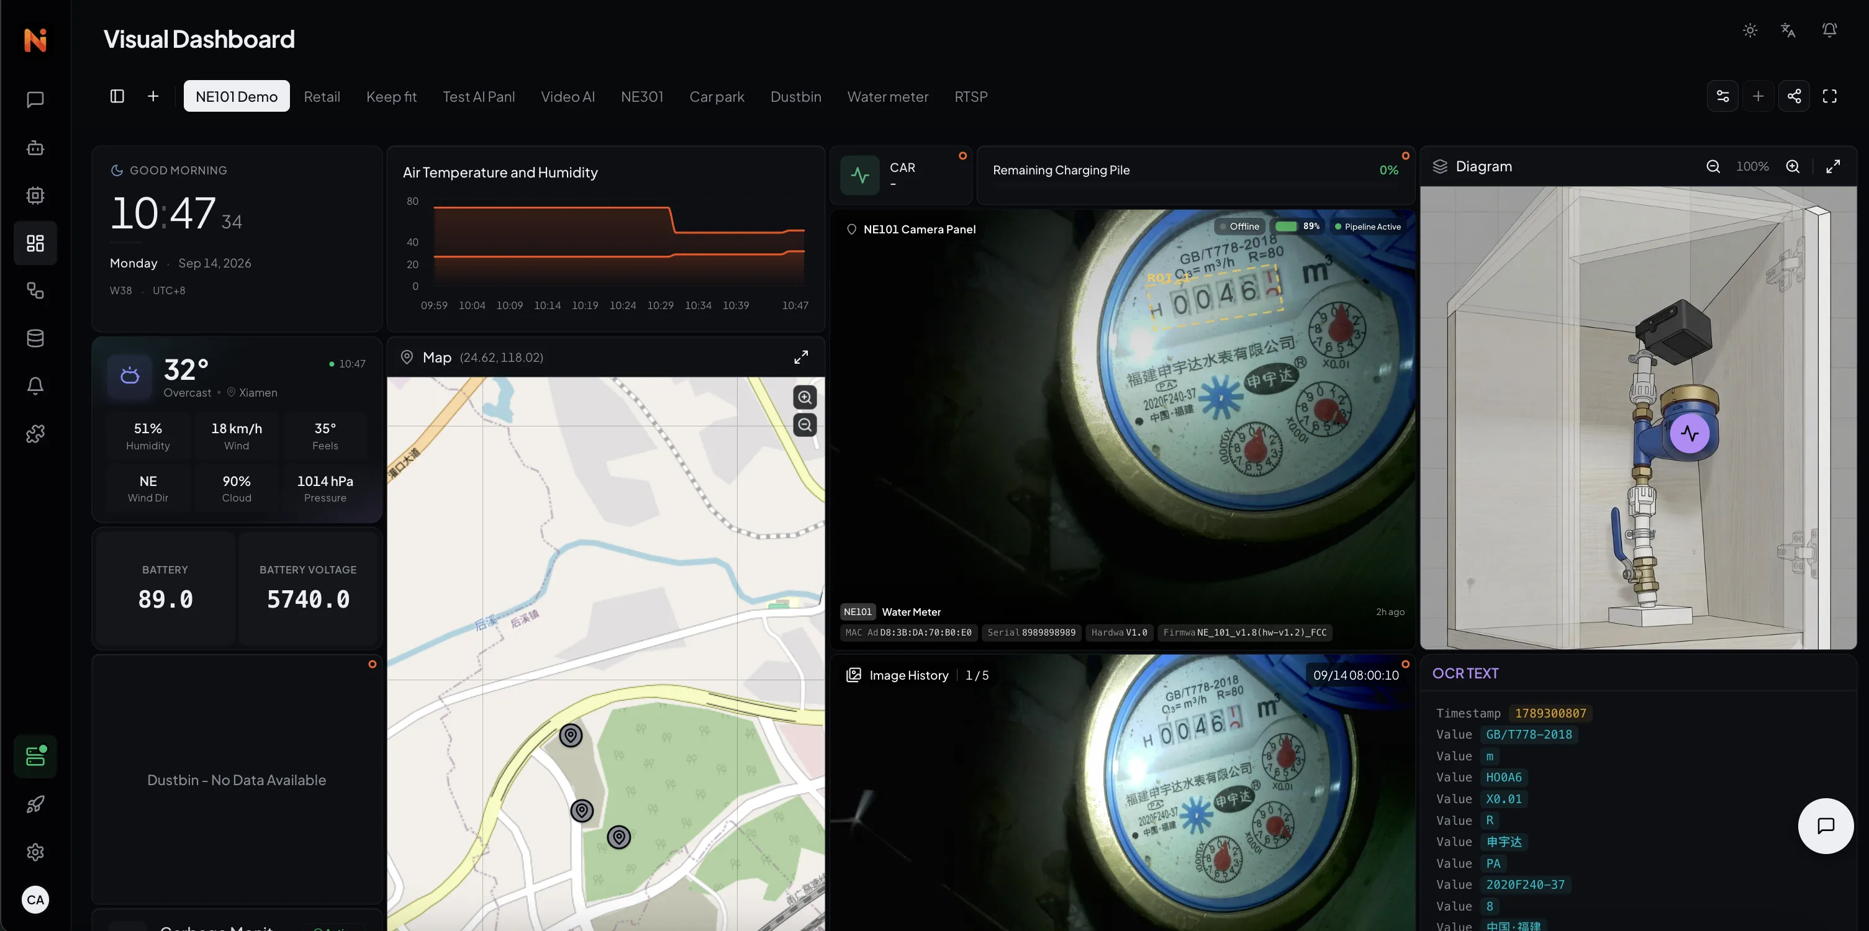Open the puzzle plugin icon in the sidebar
The width and height of the screenshot is (1869, 931).
(35, 434)
